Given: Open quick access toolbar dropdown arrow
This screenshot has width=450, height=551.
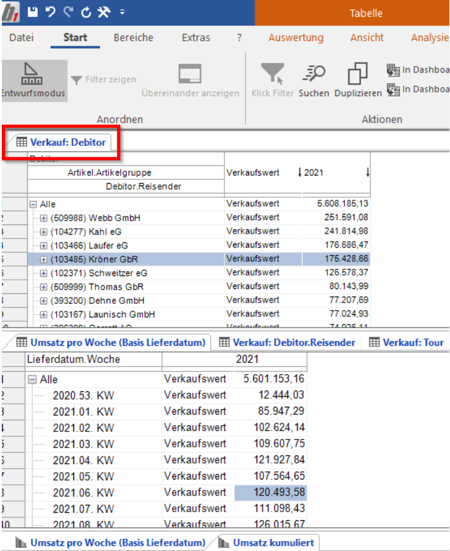Looking at the screenshot, I should pos(122,12).
